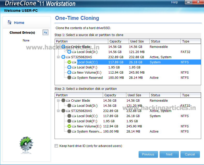
Task: Select source New Volume(E:) radio button
Action: tap(69, 72)
